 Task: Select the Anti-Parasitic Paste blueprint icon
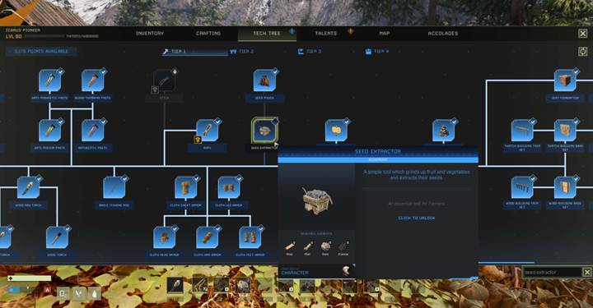coord(49,80)
